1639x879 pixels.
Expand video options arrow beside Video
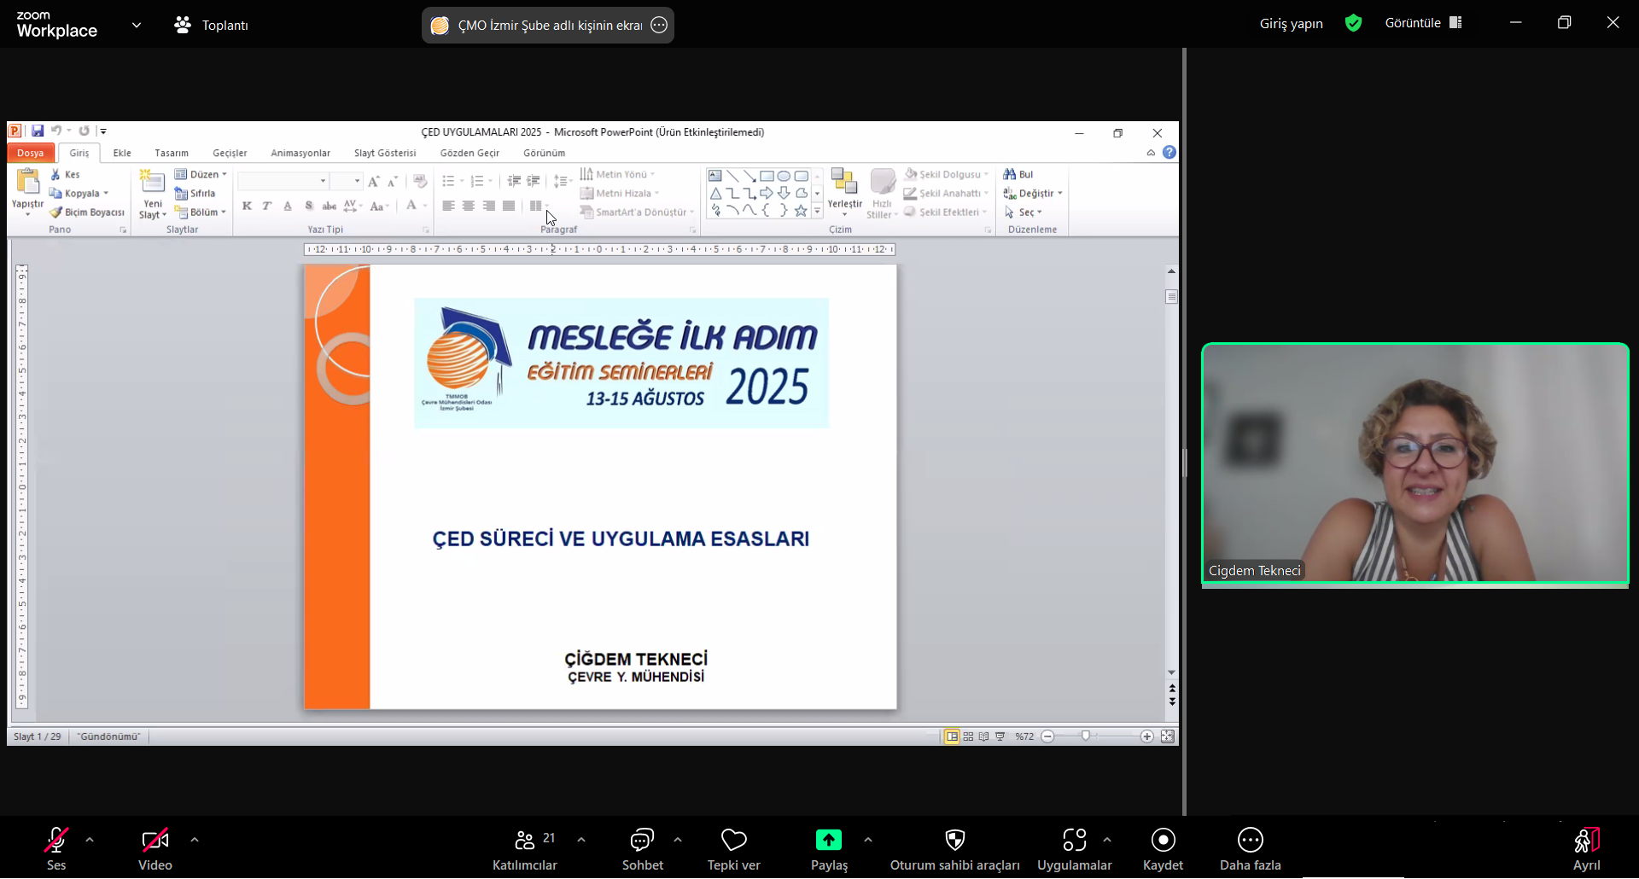[x=195, y=840]
